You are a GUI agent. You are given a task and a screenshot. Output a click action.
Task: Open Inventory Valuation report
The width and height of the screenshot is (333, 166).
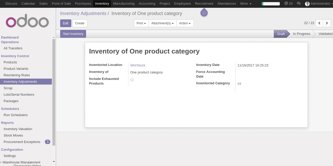[18, 129]
